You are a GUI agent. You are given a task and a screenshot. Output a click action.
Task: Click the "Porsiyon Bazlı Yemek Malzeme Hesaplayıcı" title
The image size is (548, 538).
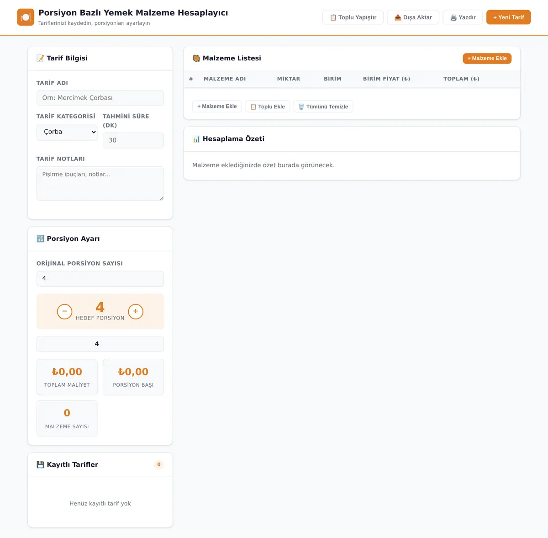(x=133, y=13)
